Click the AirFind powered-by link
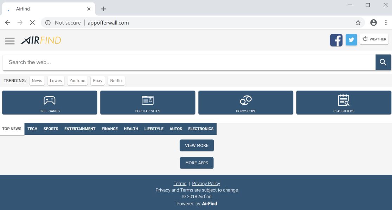 click(x=210, y=204)
